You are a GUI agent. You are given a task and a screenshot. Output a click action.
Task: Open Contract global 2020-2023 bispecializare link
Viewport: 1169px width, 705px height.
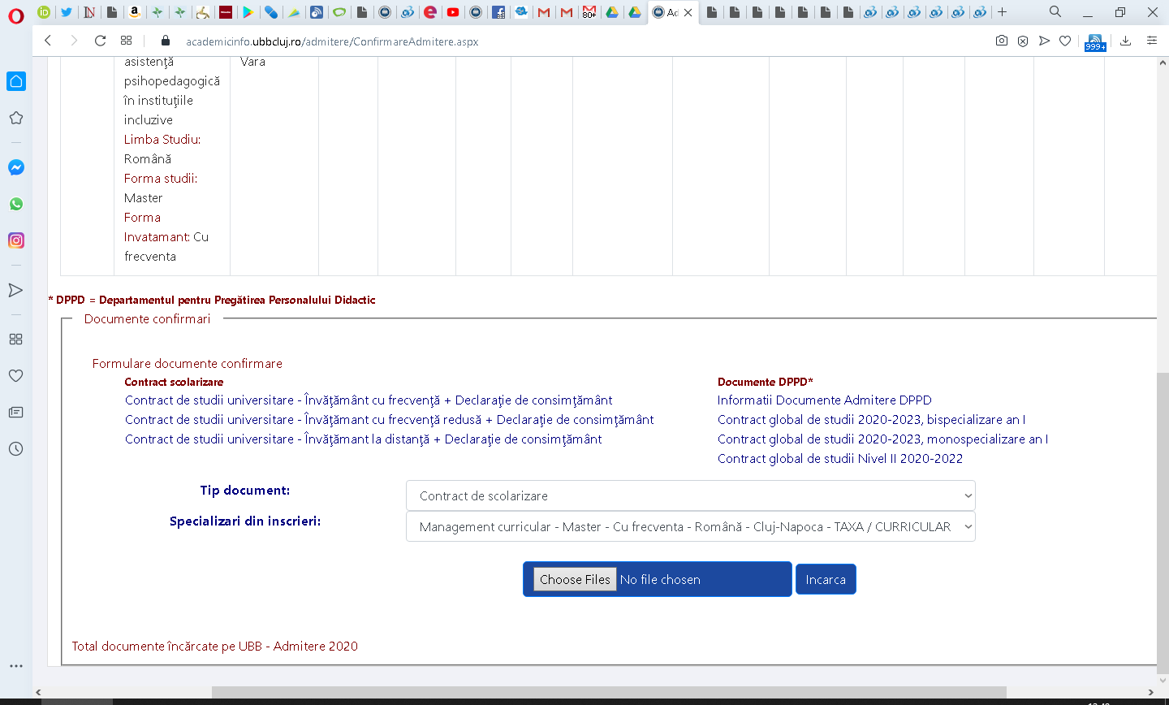pyautogui.click(x=872, y=420)
